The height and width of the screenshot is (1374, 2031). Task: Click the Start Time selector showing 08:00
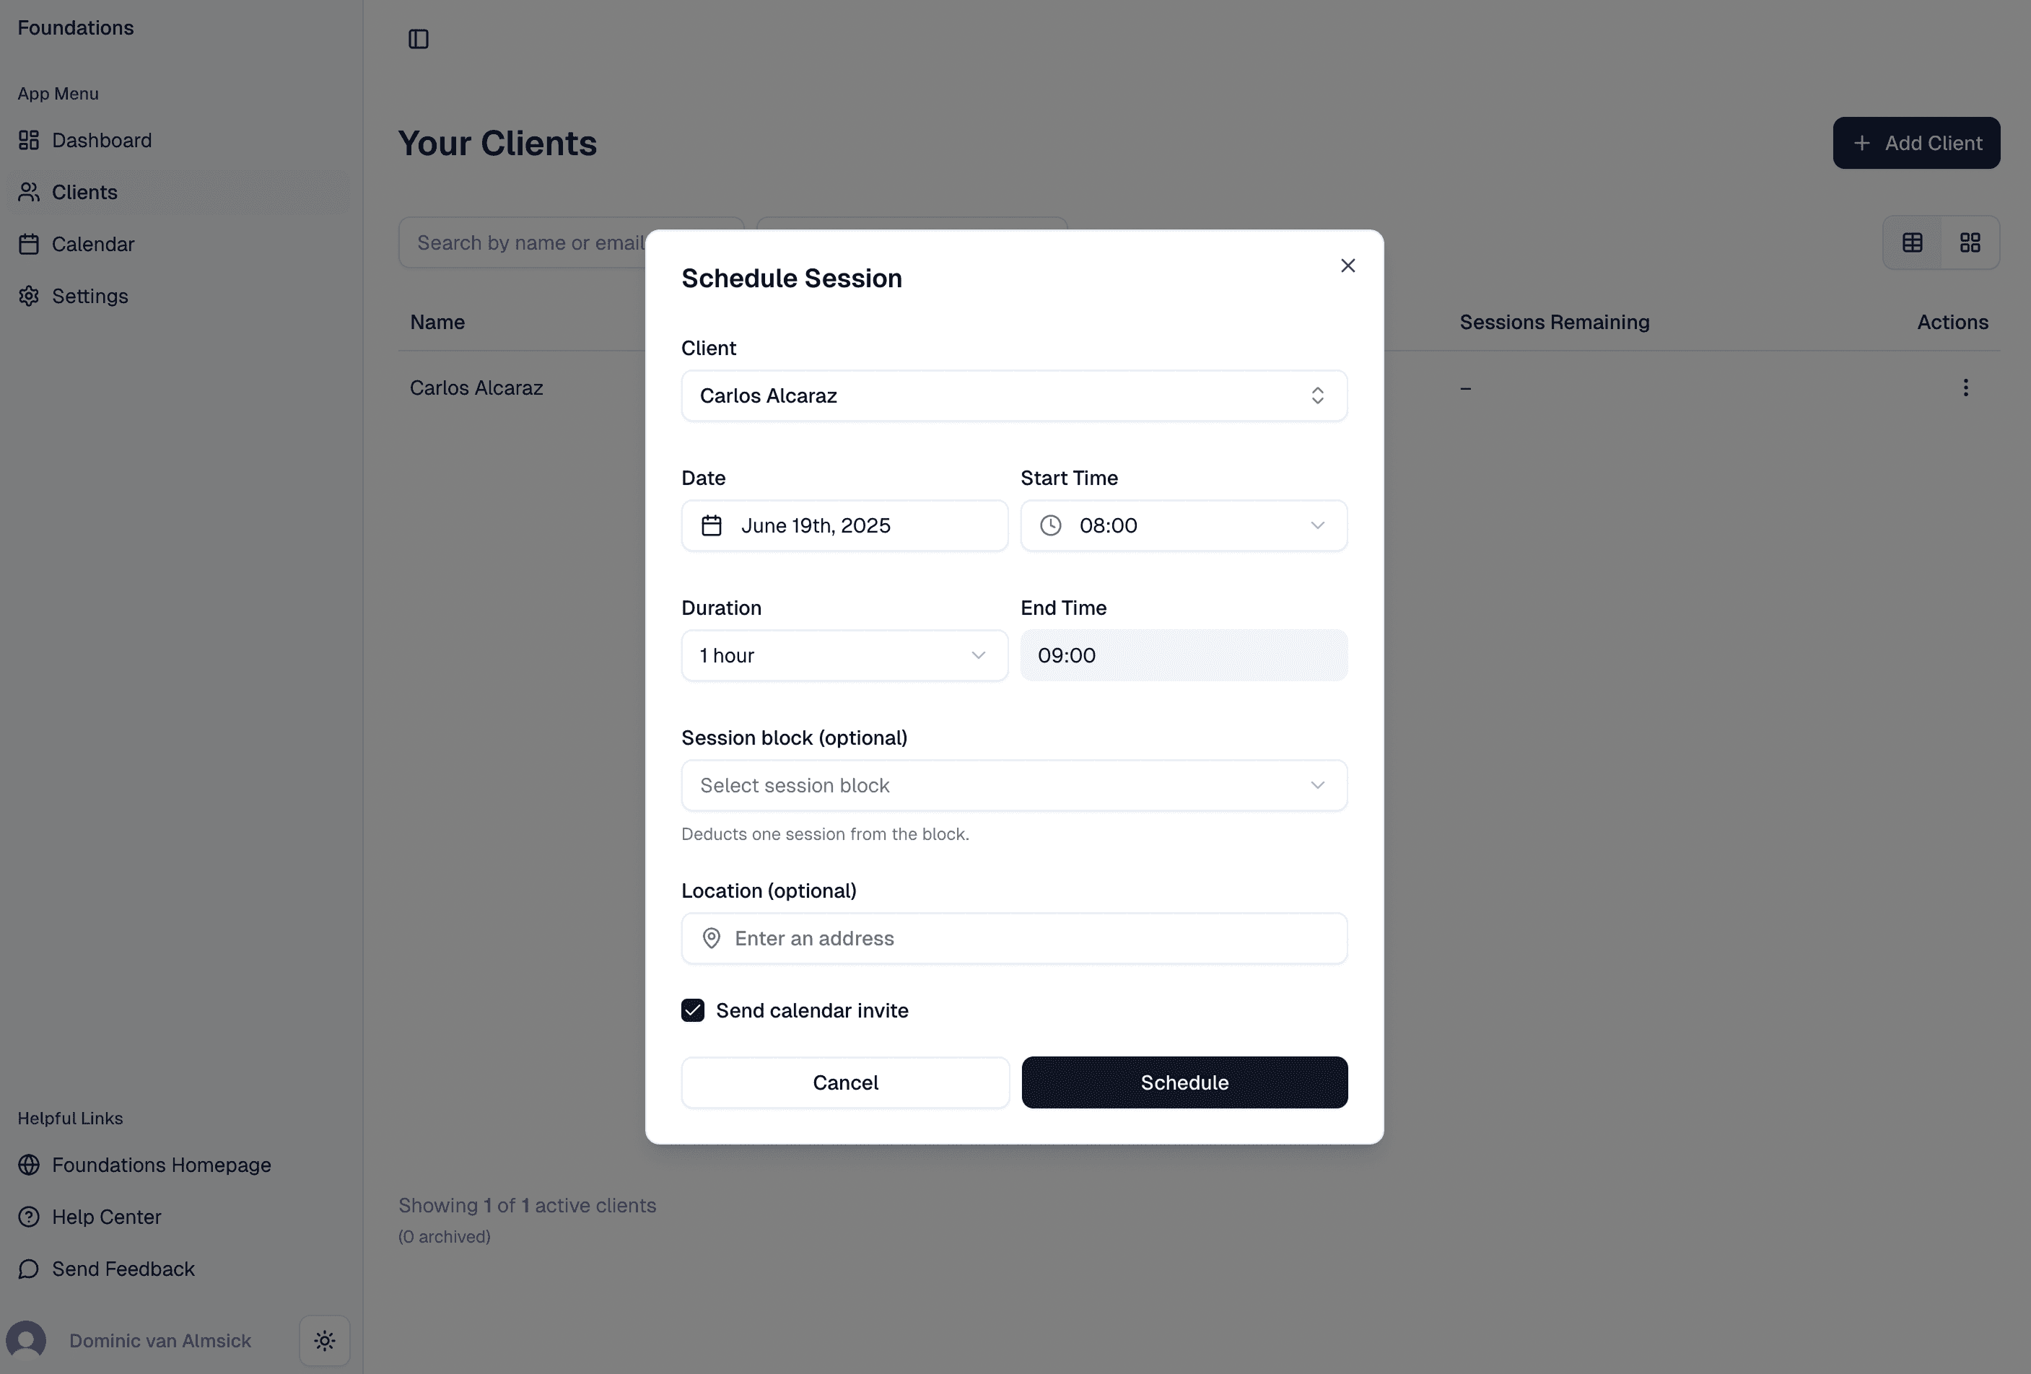(x=1184, y=525)
